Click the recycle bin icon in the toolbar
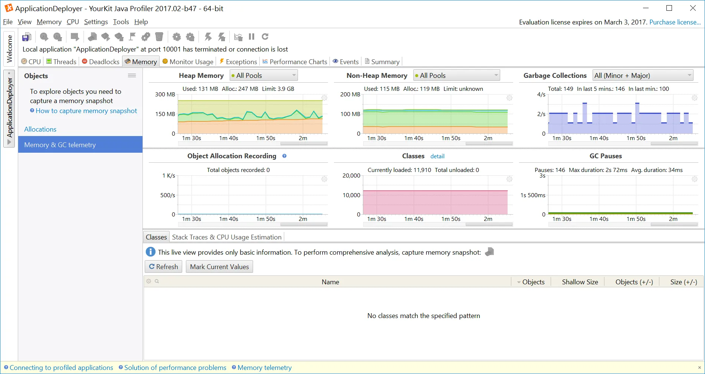Viewport: 705px width, 374px height. [x=159, y=37]
